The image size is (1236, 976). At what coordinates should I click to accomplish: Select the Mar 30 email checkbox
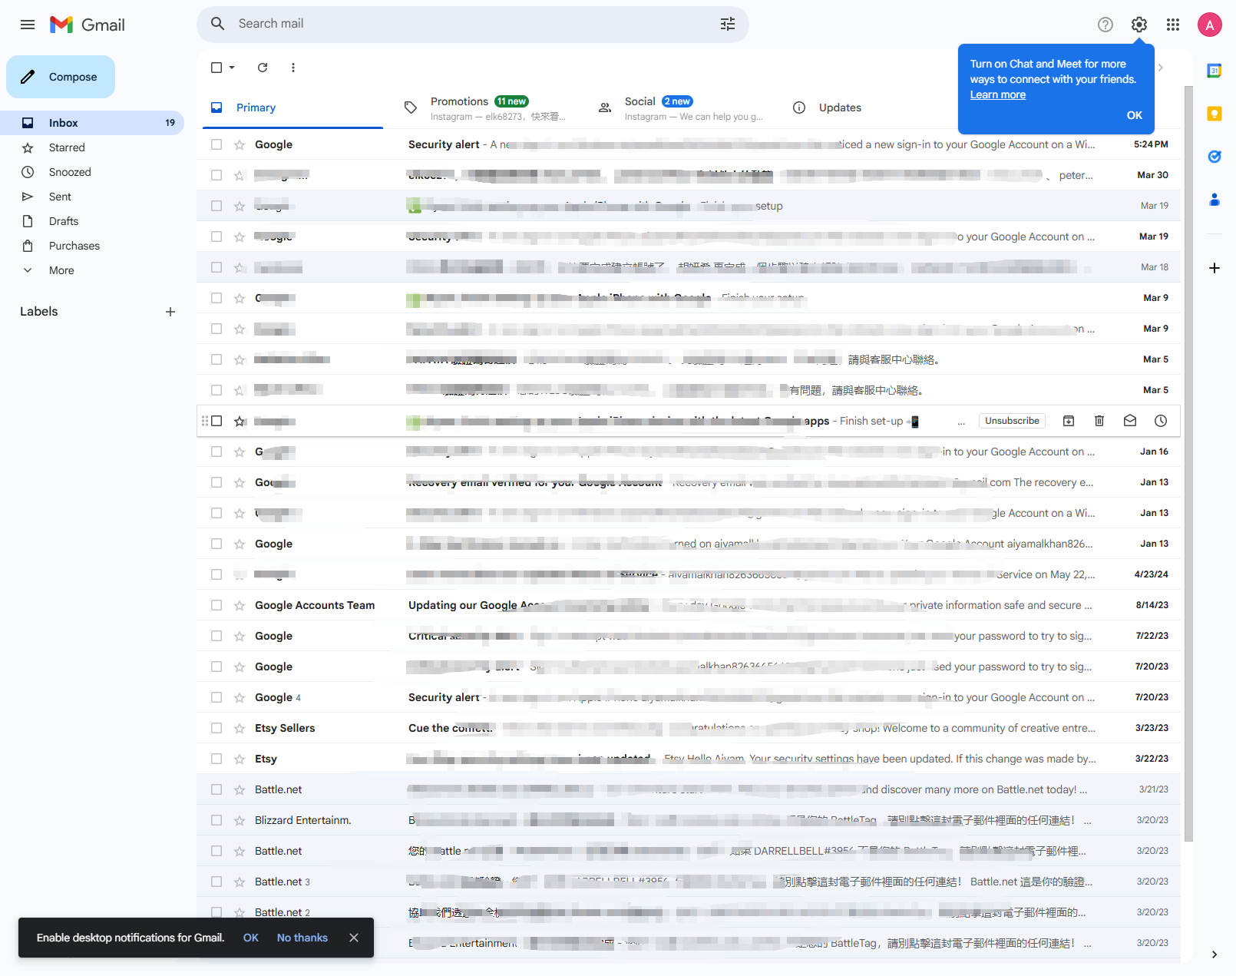(x=216, y=175)
